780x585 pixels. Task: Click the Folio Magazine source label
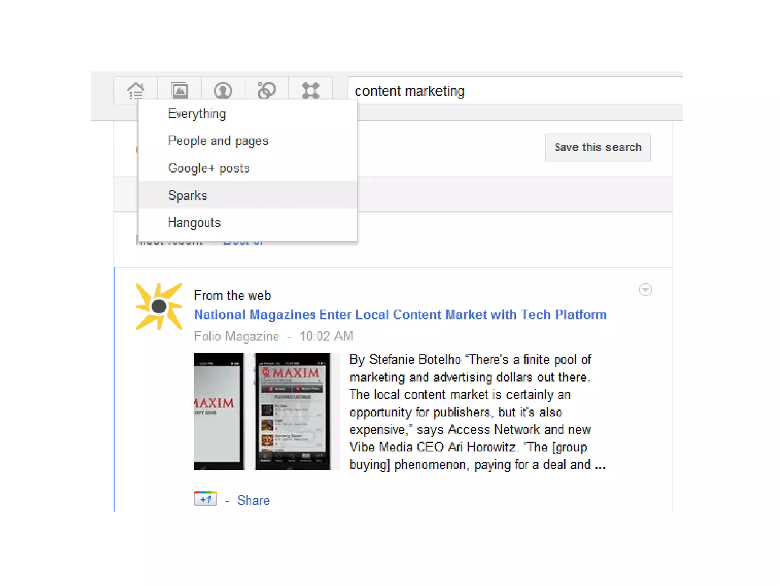coord(237,336)
